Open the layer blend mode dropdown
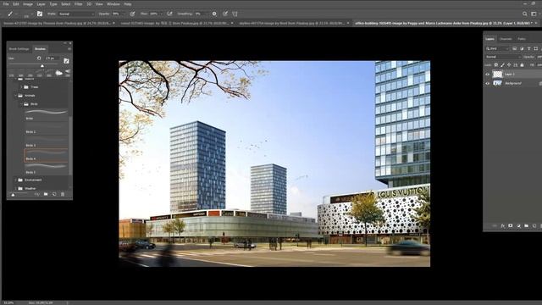Viewport: 542px width, 305px height. pos(503,57)
